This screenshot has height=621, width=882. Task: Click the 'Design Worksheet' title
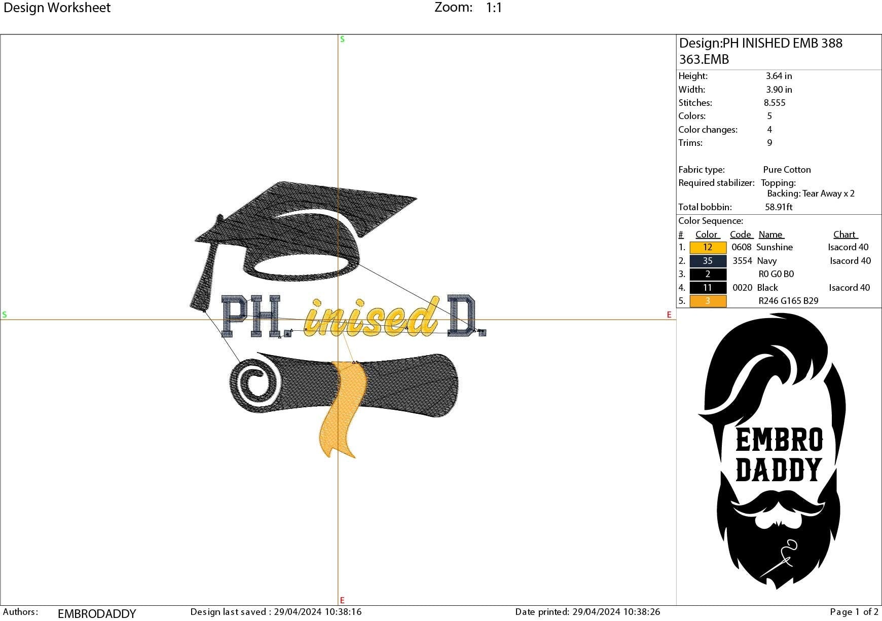click(x=57, y=8)
